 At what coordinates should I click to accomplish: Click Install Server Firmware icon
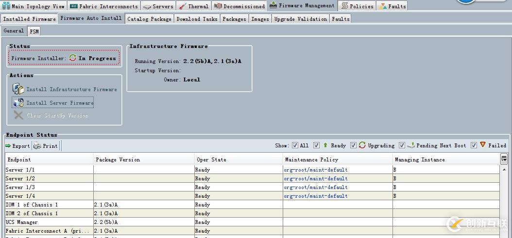tap(18, 103)
